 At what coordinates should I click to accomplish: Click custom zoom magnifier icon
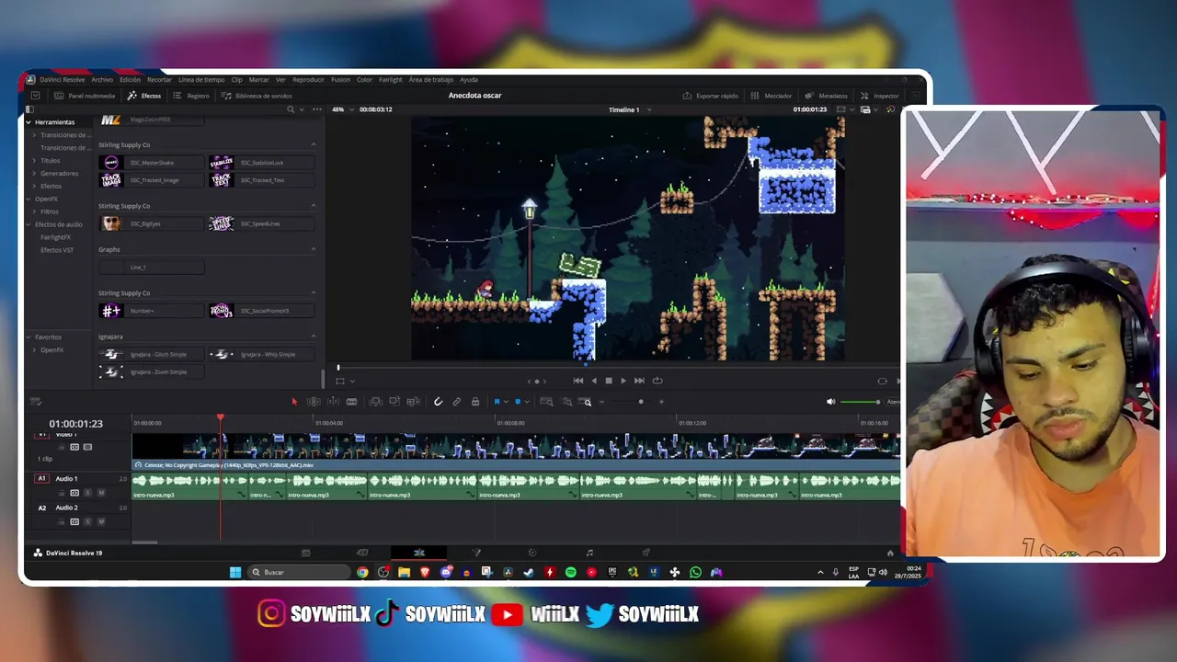(x=587, y=402)
